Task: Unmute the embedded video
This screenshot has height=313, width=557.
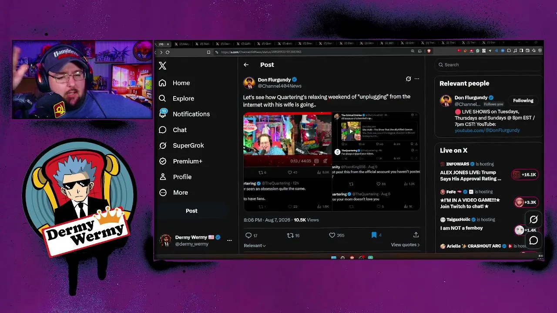Action: click(x=325, y=161)
